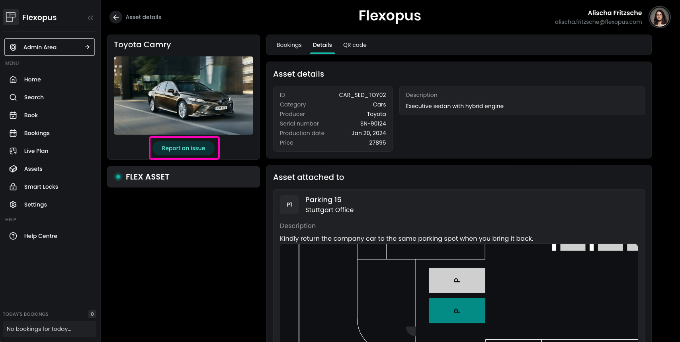680x342 pixels.
Task: Open Help Centre question mark icon
Action: coord(13,236)
